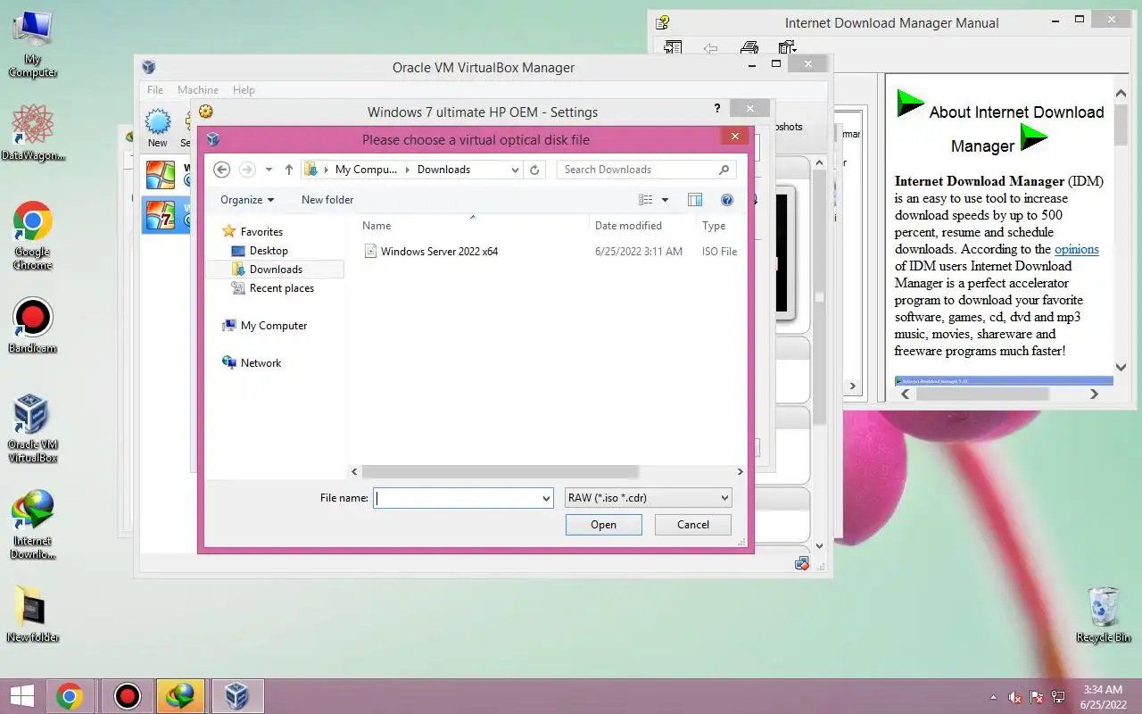Select Downloads in navigation pane
This screenshot has height=714, width=1142.
coord(275,270)
